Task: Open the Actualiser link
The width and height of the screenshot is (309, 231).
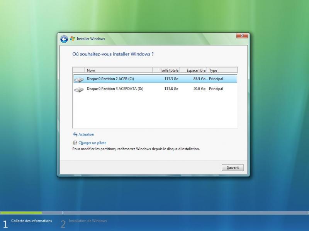Action: coord(86,134)
